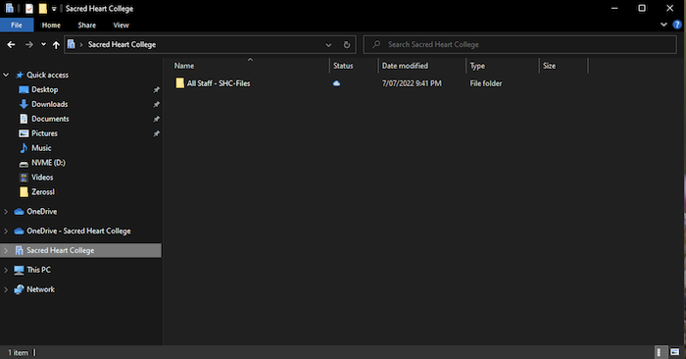Click cloud status icon of All Staff folder
The width and height of the screenshot is (686, 359).
coord(336,83)
